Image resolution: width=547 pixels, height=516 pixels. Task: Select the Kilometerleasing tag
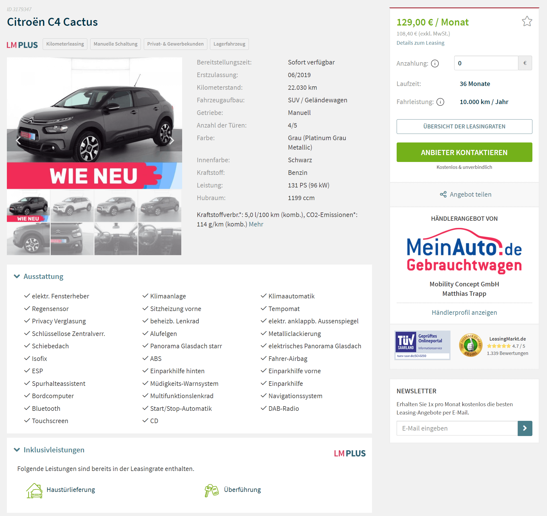coord(65,44)
